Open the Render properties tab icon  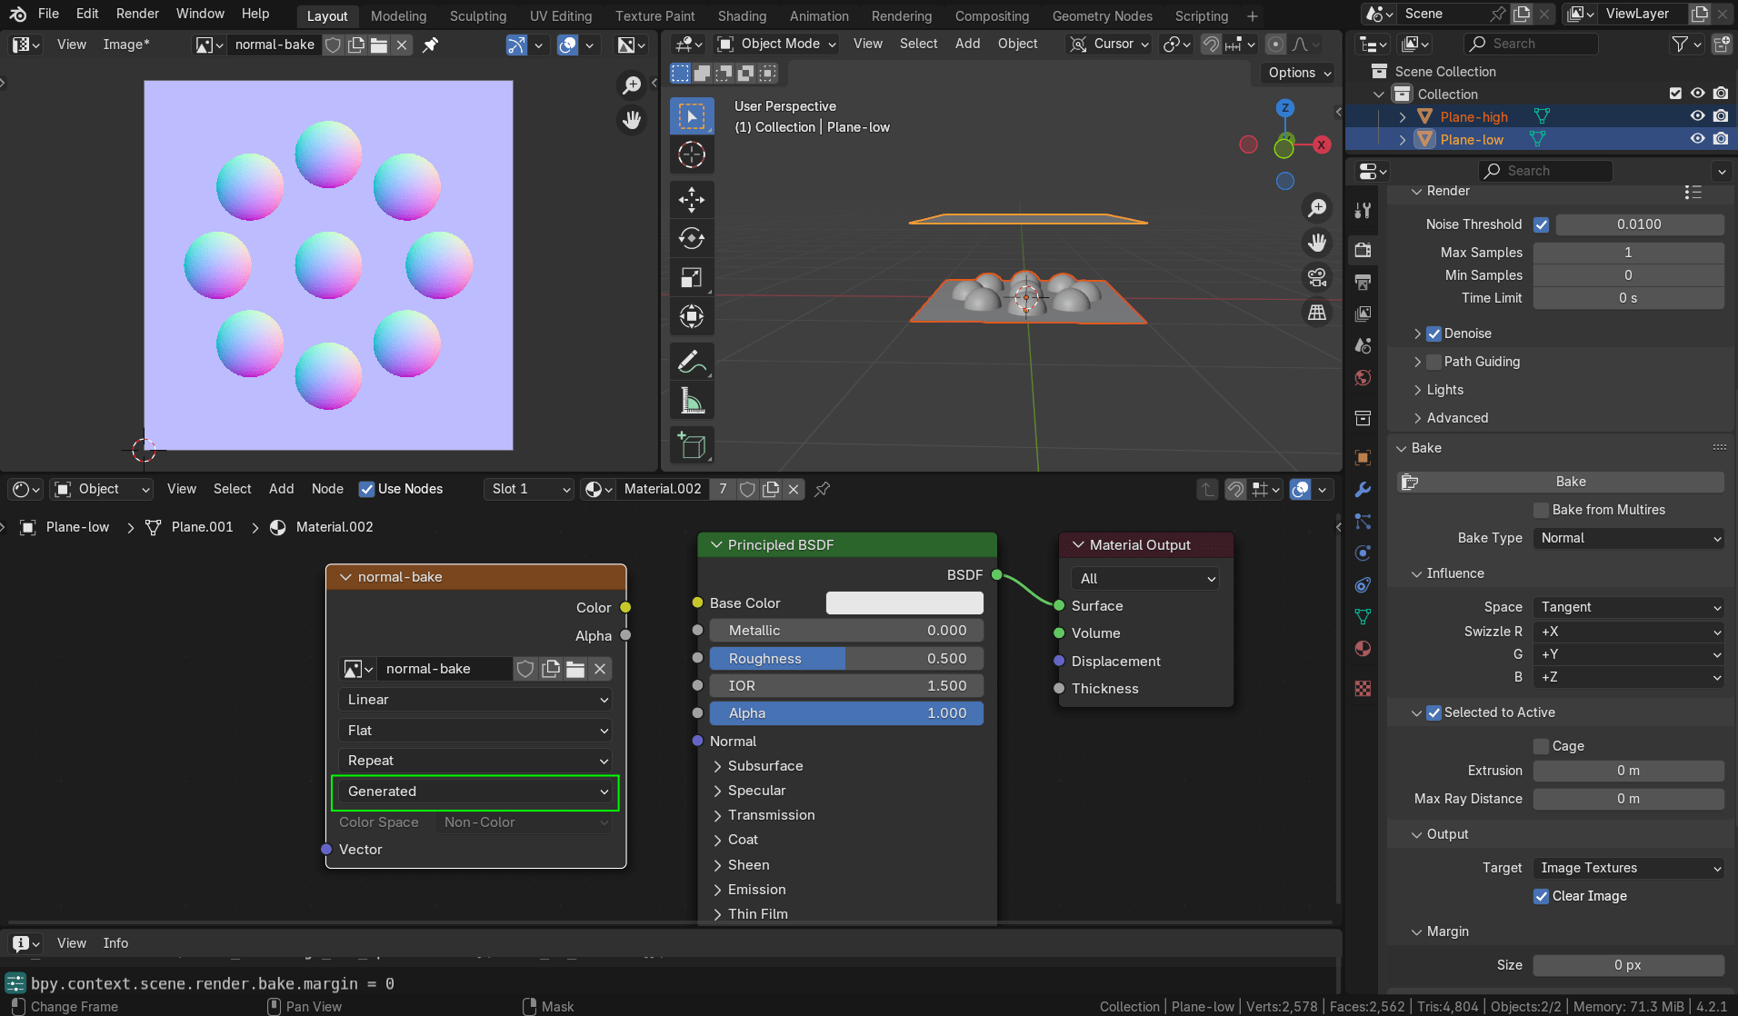tap(1363, 249)
